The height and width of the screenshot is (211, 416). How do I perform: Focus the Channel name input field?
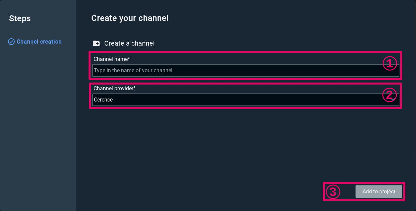(x=234, y=71)
